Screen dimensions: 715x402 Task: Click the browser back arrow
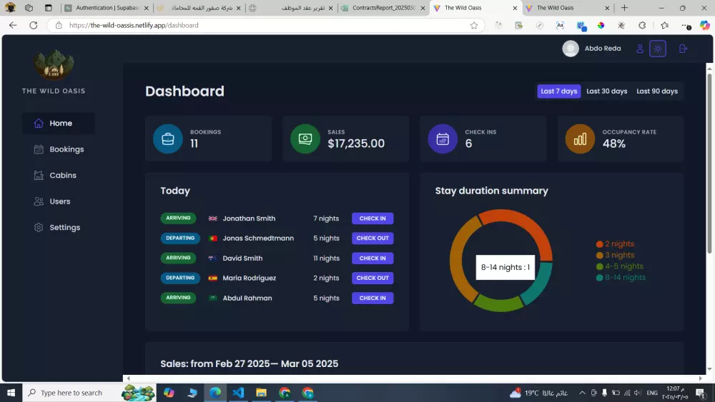13,26
